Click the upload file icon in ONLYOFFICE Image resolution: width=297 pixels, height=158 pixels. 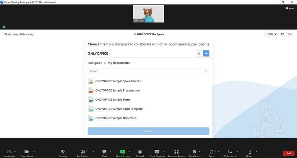tap(199, 54)
